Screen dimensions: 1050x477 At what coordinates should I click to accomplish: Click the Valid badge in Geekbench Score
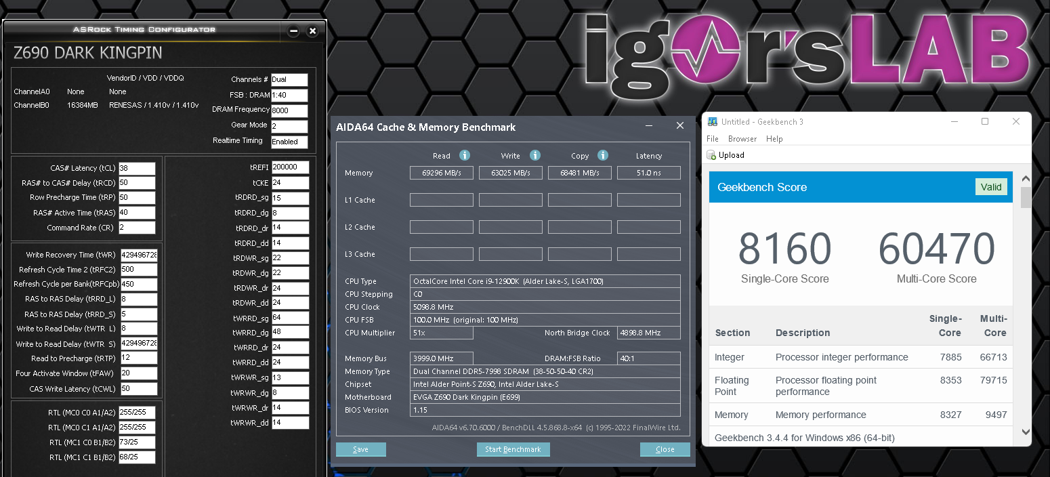(x=991, y=187)
